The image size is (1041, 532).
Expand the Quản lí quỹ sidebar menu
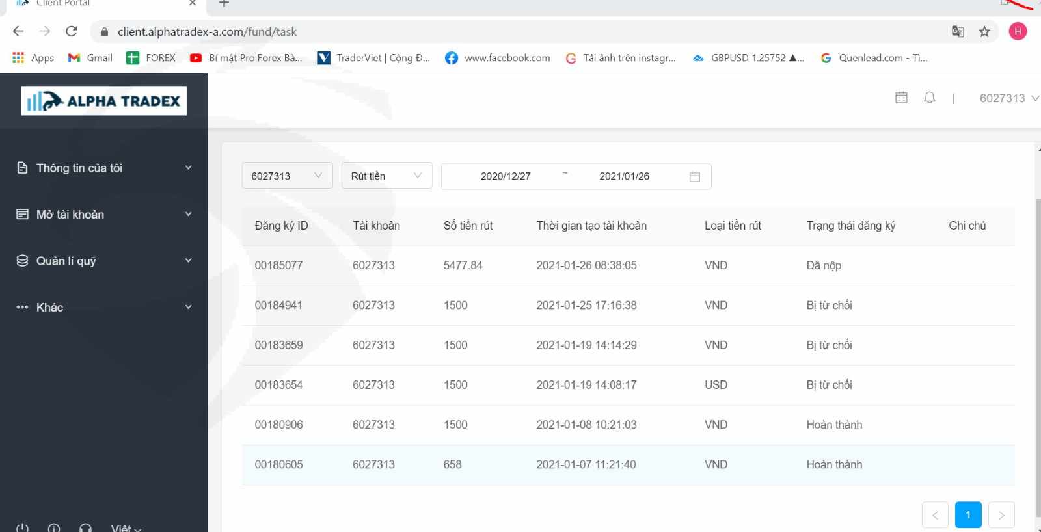point(104,261)
